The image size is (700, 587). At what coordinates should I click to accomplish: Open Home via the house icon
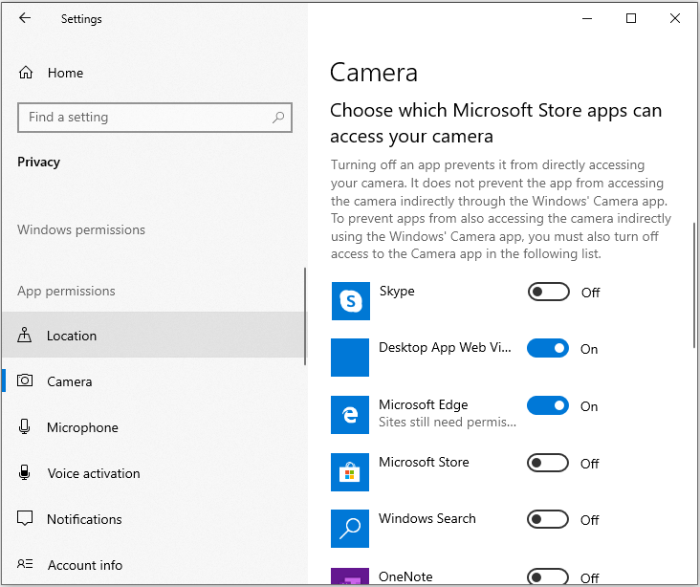click(26, 73)
